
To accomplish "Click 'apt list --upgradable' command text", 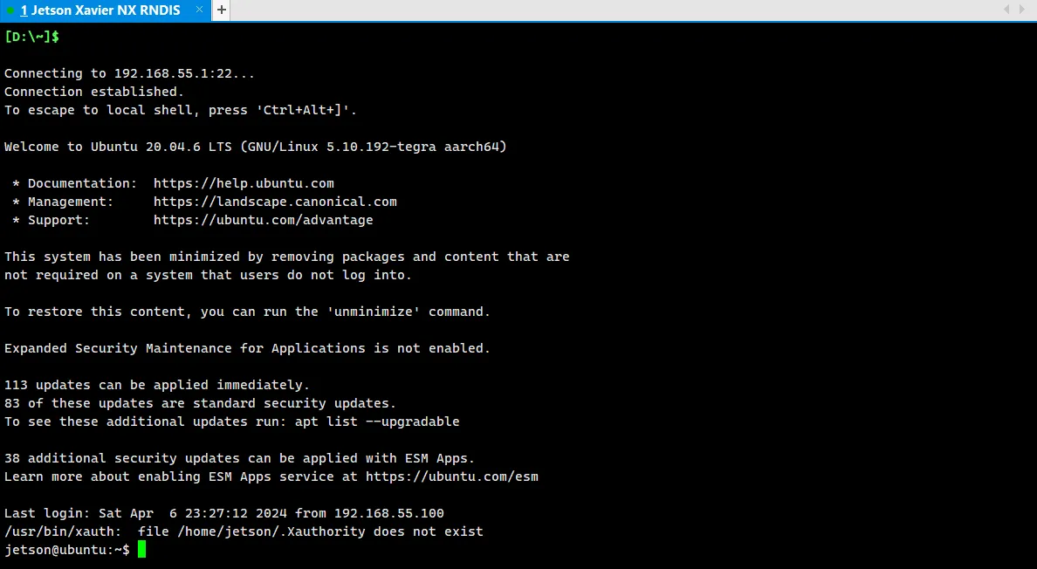I will tap(377, 422).
